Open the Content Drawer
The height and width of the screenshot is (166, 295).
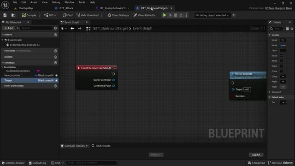[x=13, y=163]
